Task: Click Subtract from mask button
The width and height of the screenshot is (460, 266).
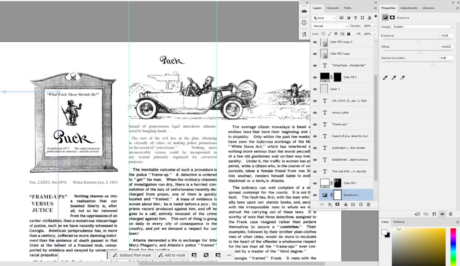Action: 132,255
